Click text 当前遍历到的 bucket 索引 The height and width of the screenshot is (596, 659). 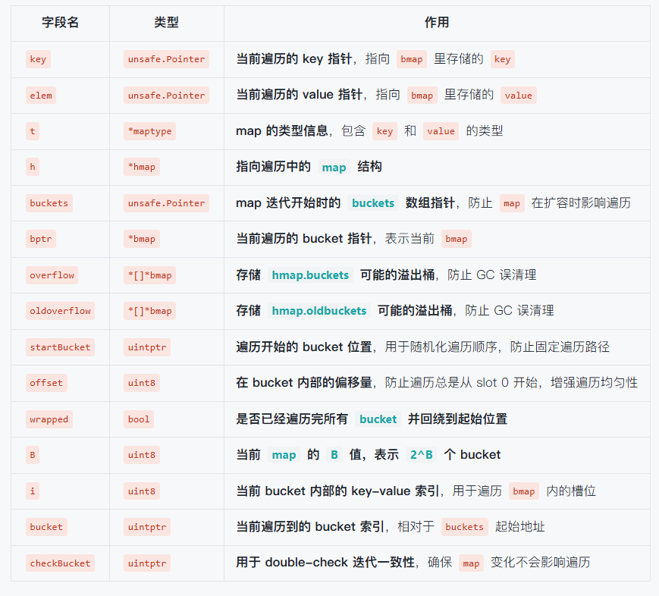pyautogui.click(x=310, y=527)
